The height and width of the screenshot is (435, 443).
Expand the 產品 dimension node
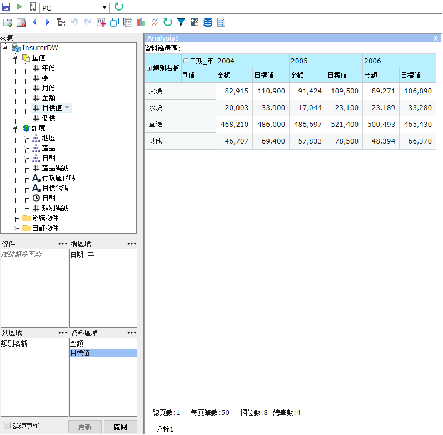[26, 148]
